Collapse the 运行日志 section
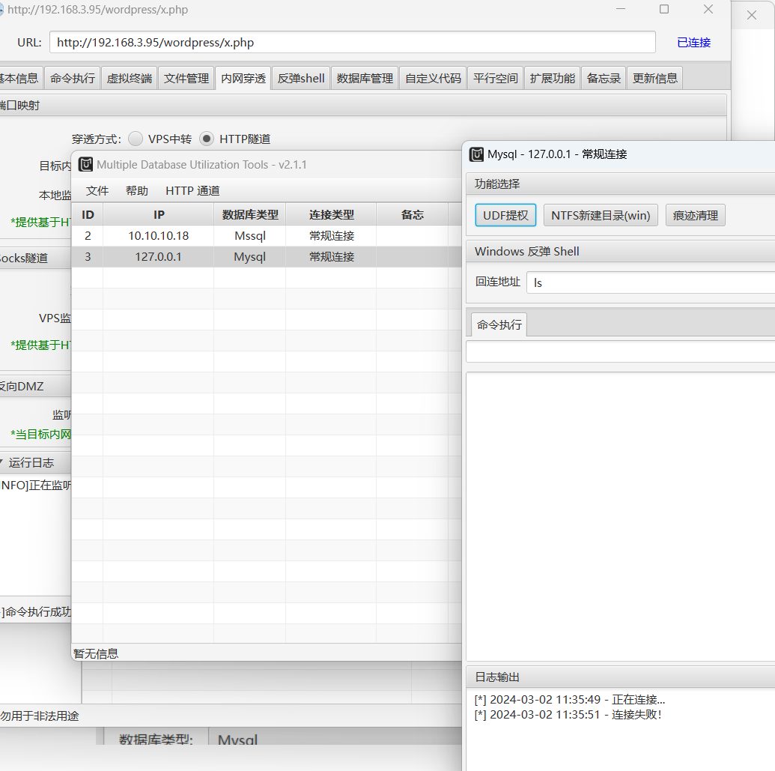This screenshot has width=775, height=771. point(2,462)
